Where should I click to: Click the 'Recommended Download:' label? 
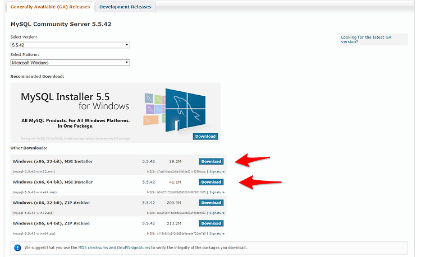click(37, 77)
